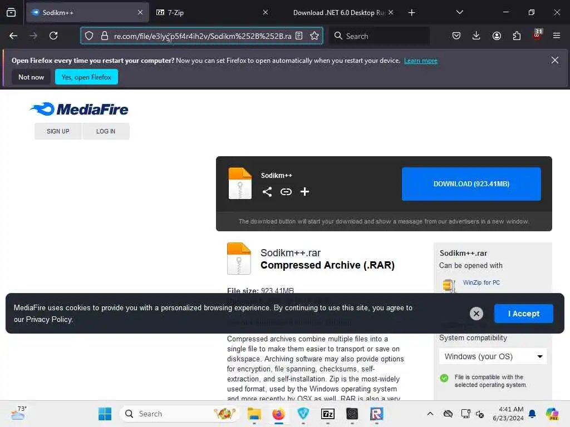Open the Windows Start menu

coord(105,414)
